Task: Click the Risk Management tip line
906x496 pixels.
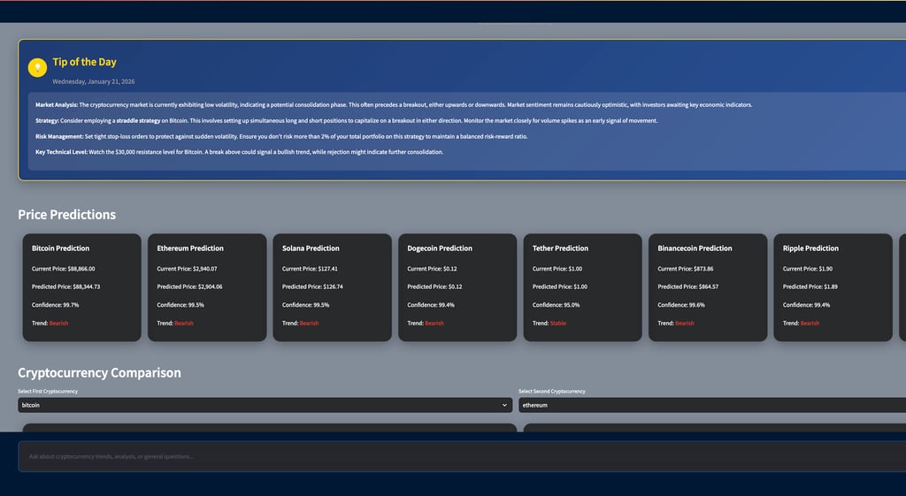Action: coord(281,137)
